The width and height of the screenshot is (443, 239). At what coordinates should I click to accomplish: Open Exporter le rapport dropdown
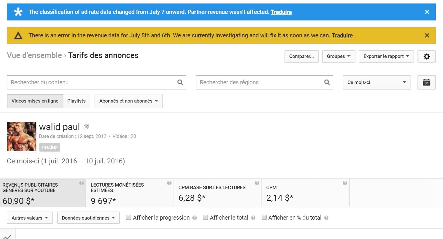click(x=386, y=56)
